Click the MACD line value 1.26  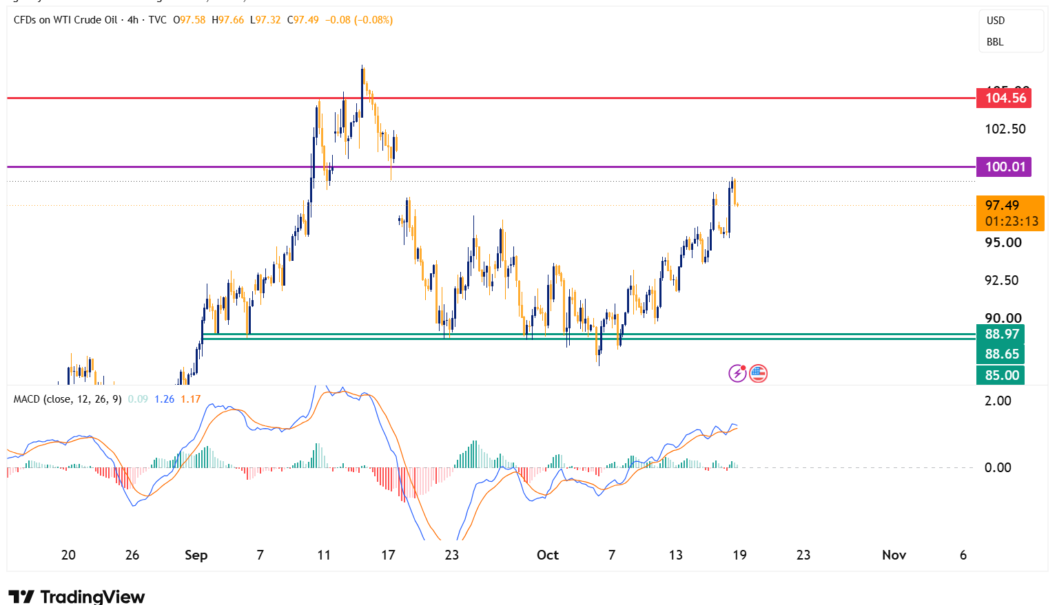(164, 399)
